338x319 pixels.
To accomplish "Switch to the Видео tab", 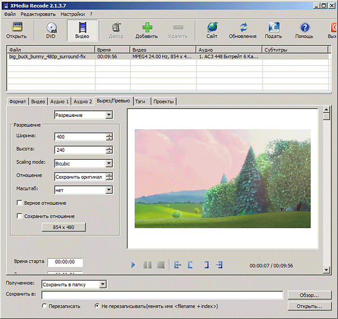I will point(38,101).
